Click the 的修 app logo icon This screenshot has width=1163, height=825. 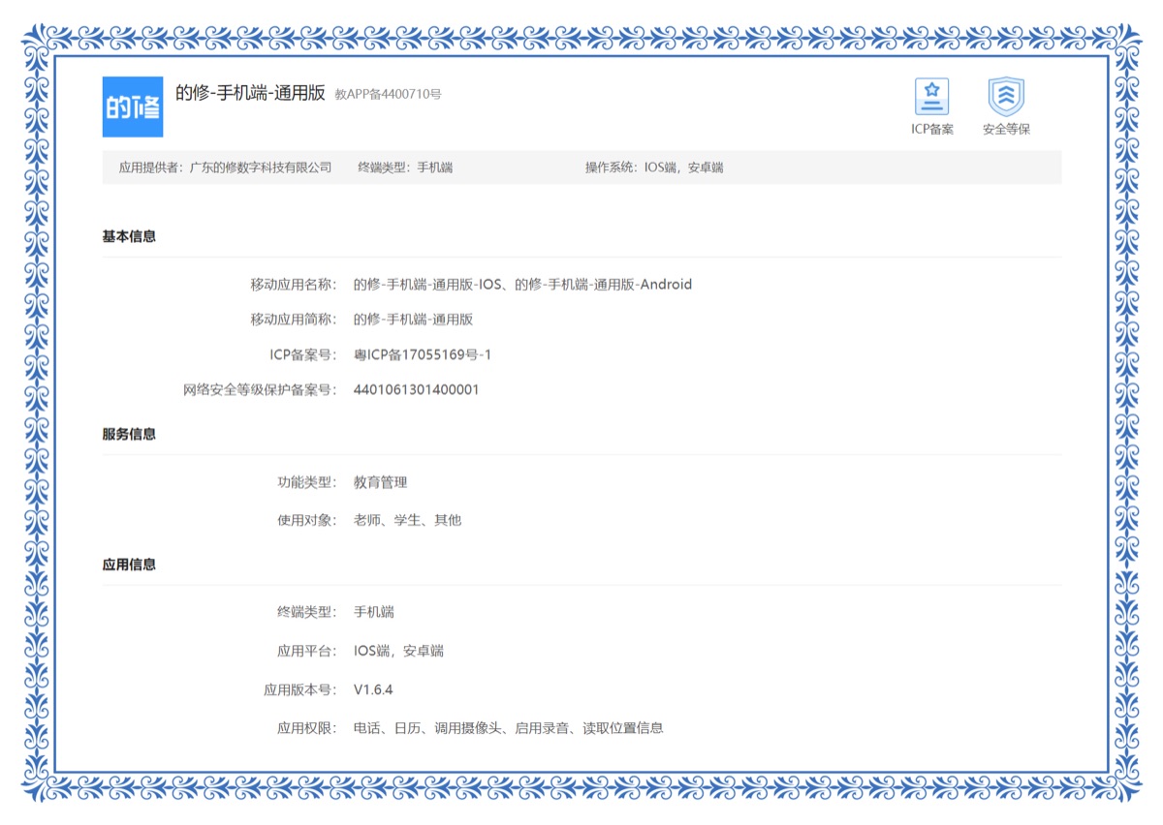click(x=133, y=107)
